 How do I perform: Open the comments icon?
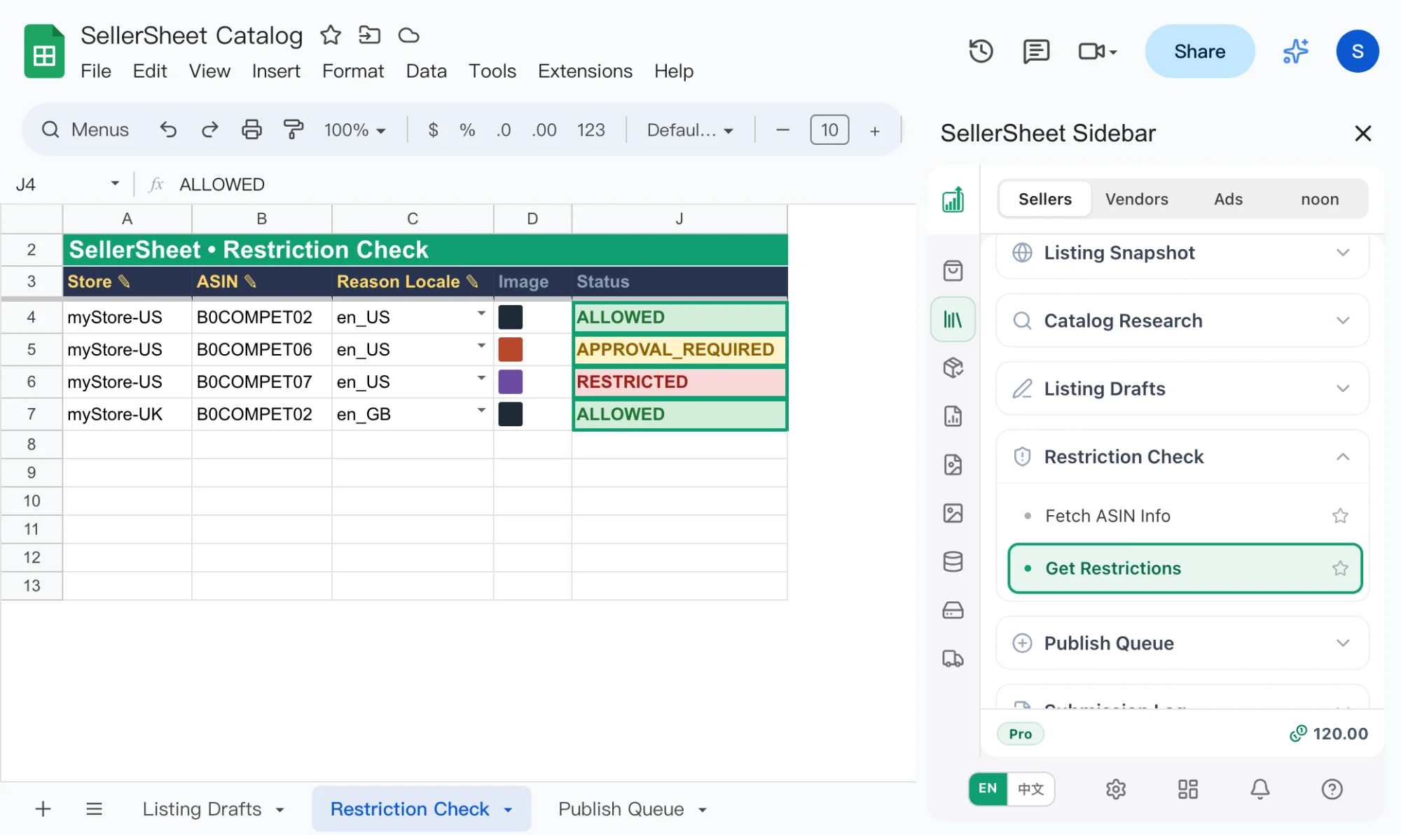pyautogui.click(x=1036, y=51)
